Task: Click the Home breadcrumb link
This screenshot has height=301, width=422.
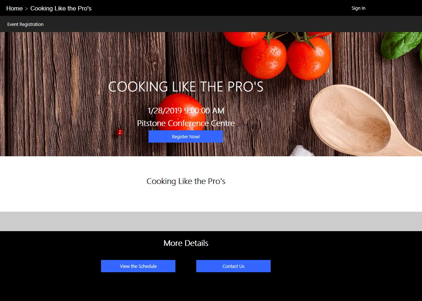Action: (x=14, y=8)
